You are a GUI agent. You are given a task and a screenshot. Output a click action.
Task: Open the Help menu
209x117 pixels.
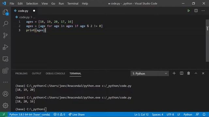[x=85, y=4]
